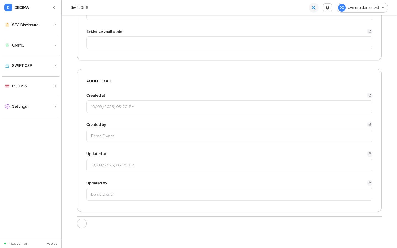
Task: Click the DECIMA brand name
Action: (22, 7)
